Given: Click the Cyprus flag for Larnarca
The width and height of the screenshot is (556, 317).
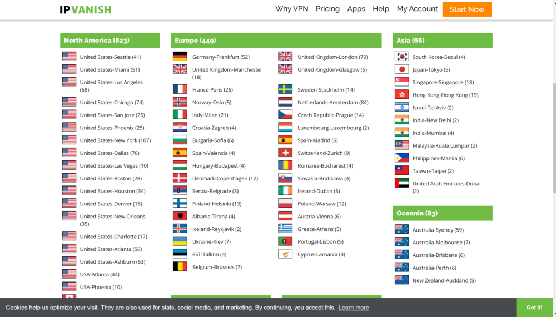Looking at the screenshot, I should click(x=285, y=254).
